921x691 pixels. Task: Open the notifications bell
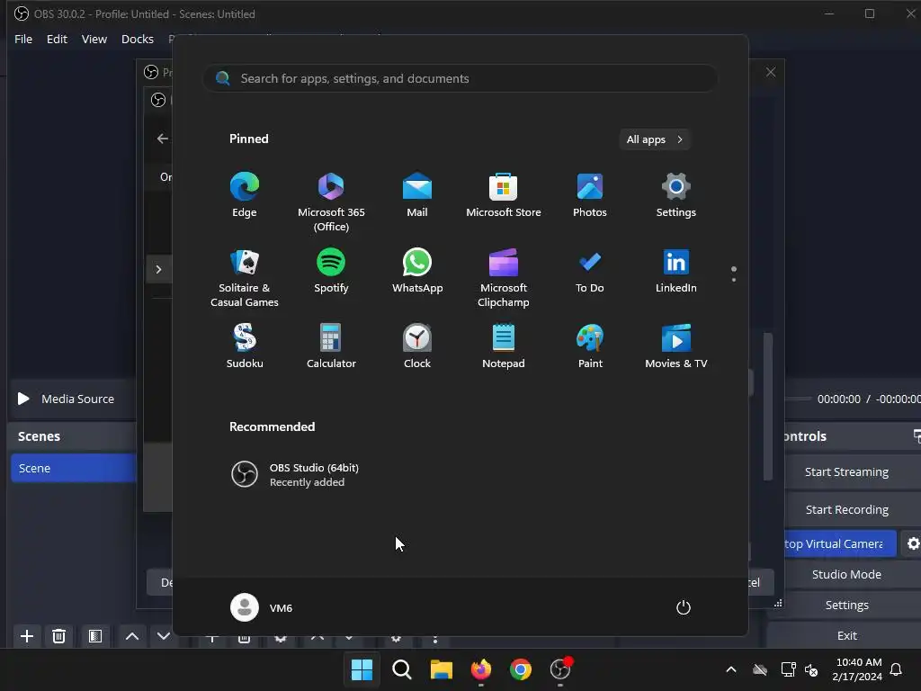pyautogui.click(x=897, y=669)
